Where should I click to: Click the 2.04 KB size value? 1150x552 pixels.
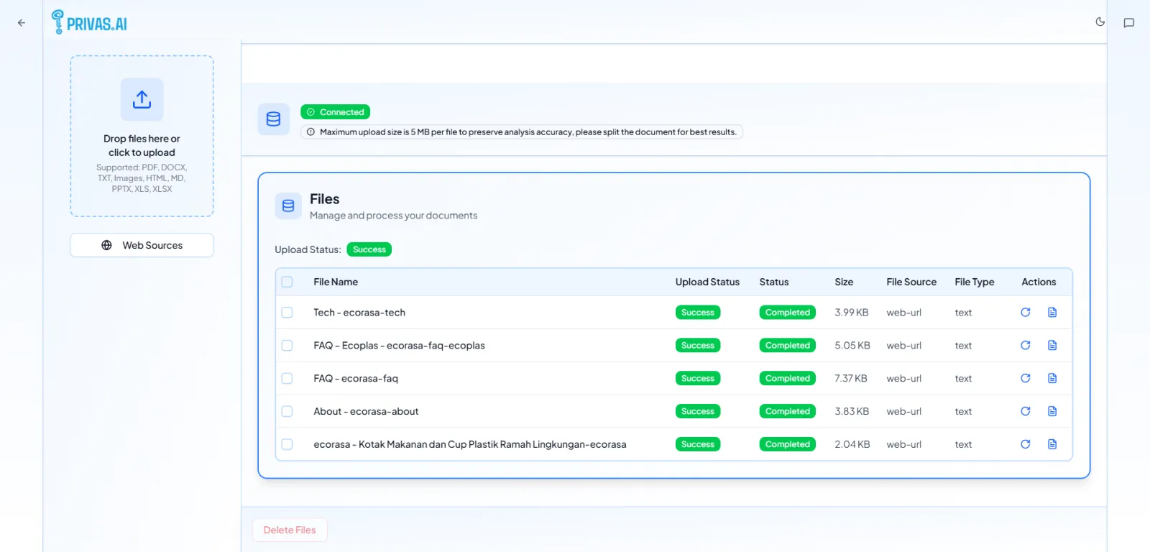coord(852,445)
